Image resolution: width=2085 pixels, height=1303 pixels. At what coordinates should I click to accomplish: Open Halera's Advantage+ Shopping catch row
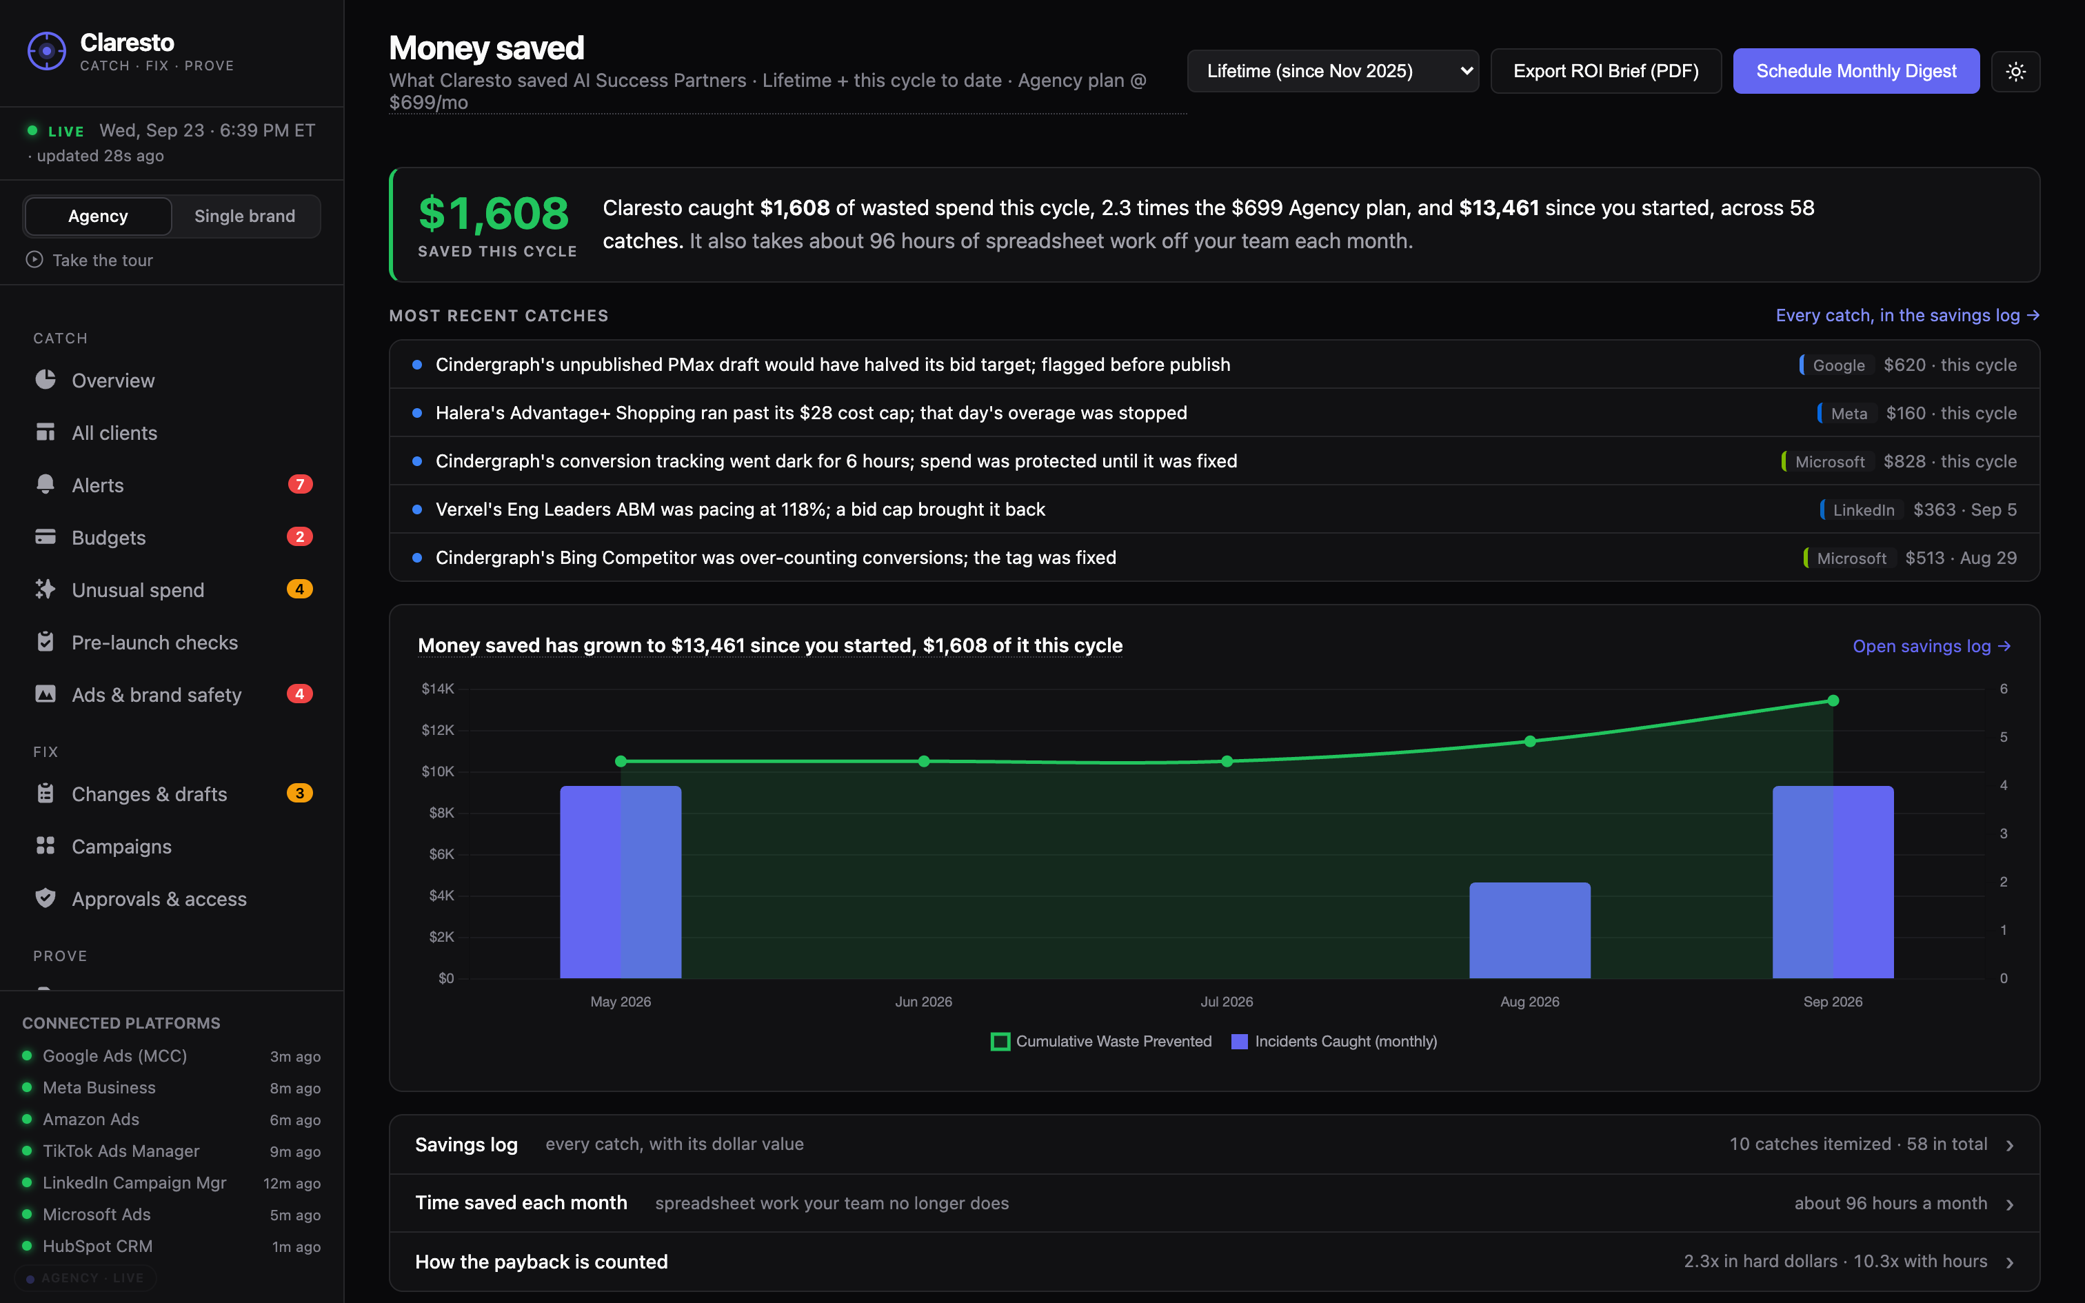click(1214, 413)
